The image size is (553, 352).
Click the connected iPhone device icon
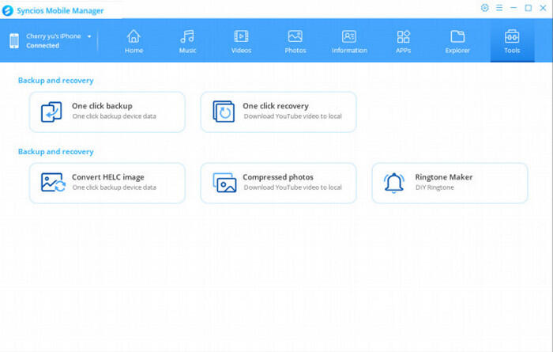(x=14, y=41)
